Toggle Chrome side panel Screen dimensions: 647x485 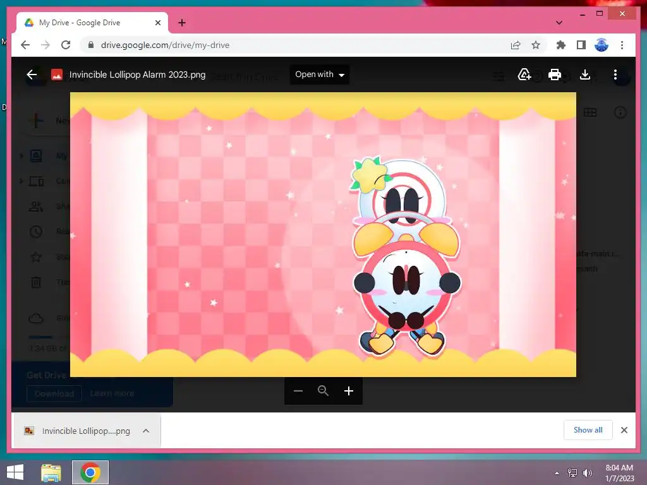(581, 45)
